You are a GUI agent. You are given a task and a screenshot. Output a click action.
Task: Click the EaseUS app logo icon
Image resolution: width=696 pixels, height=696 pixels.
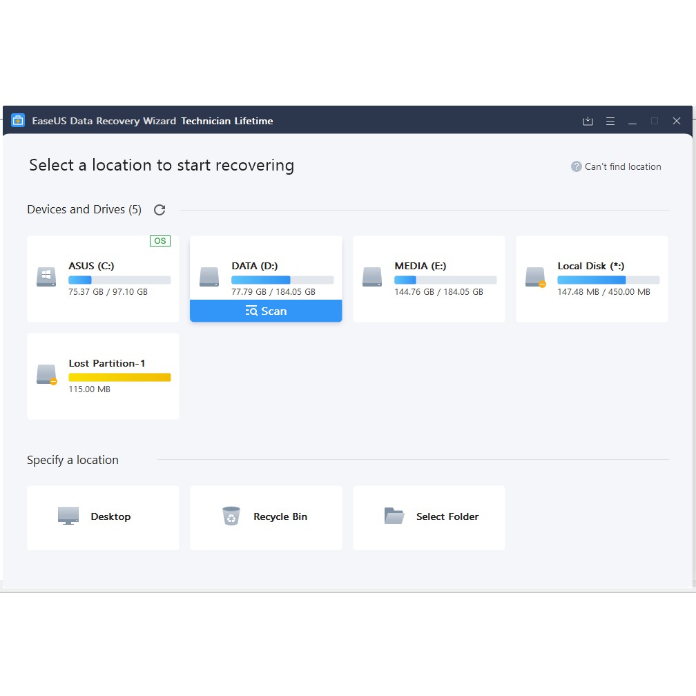coord(18,120)
